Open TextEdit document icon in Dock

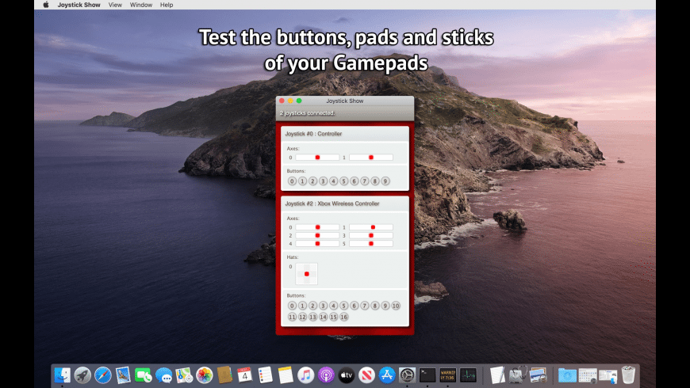(497, 375)
